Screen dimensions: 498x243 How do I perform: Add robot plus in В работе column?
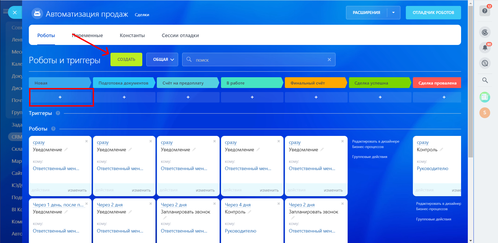coord(252,97)
